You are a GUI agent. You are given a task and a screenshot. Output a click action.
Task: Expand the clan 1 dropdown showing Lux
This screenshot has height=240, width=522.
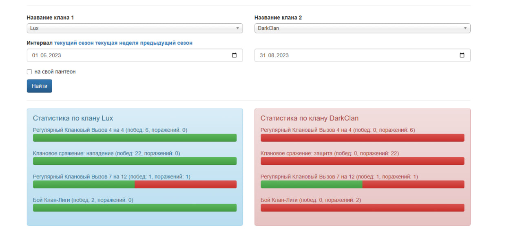click(x=135, y=28)
